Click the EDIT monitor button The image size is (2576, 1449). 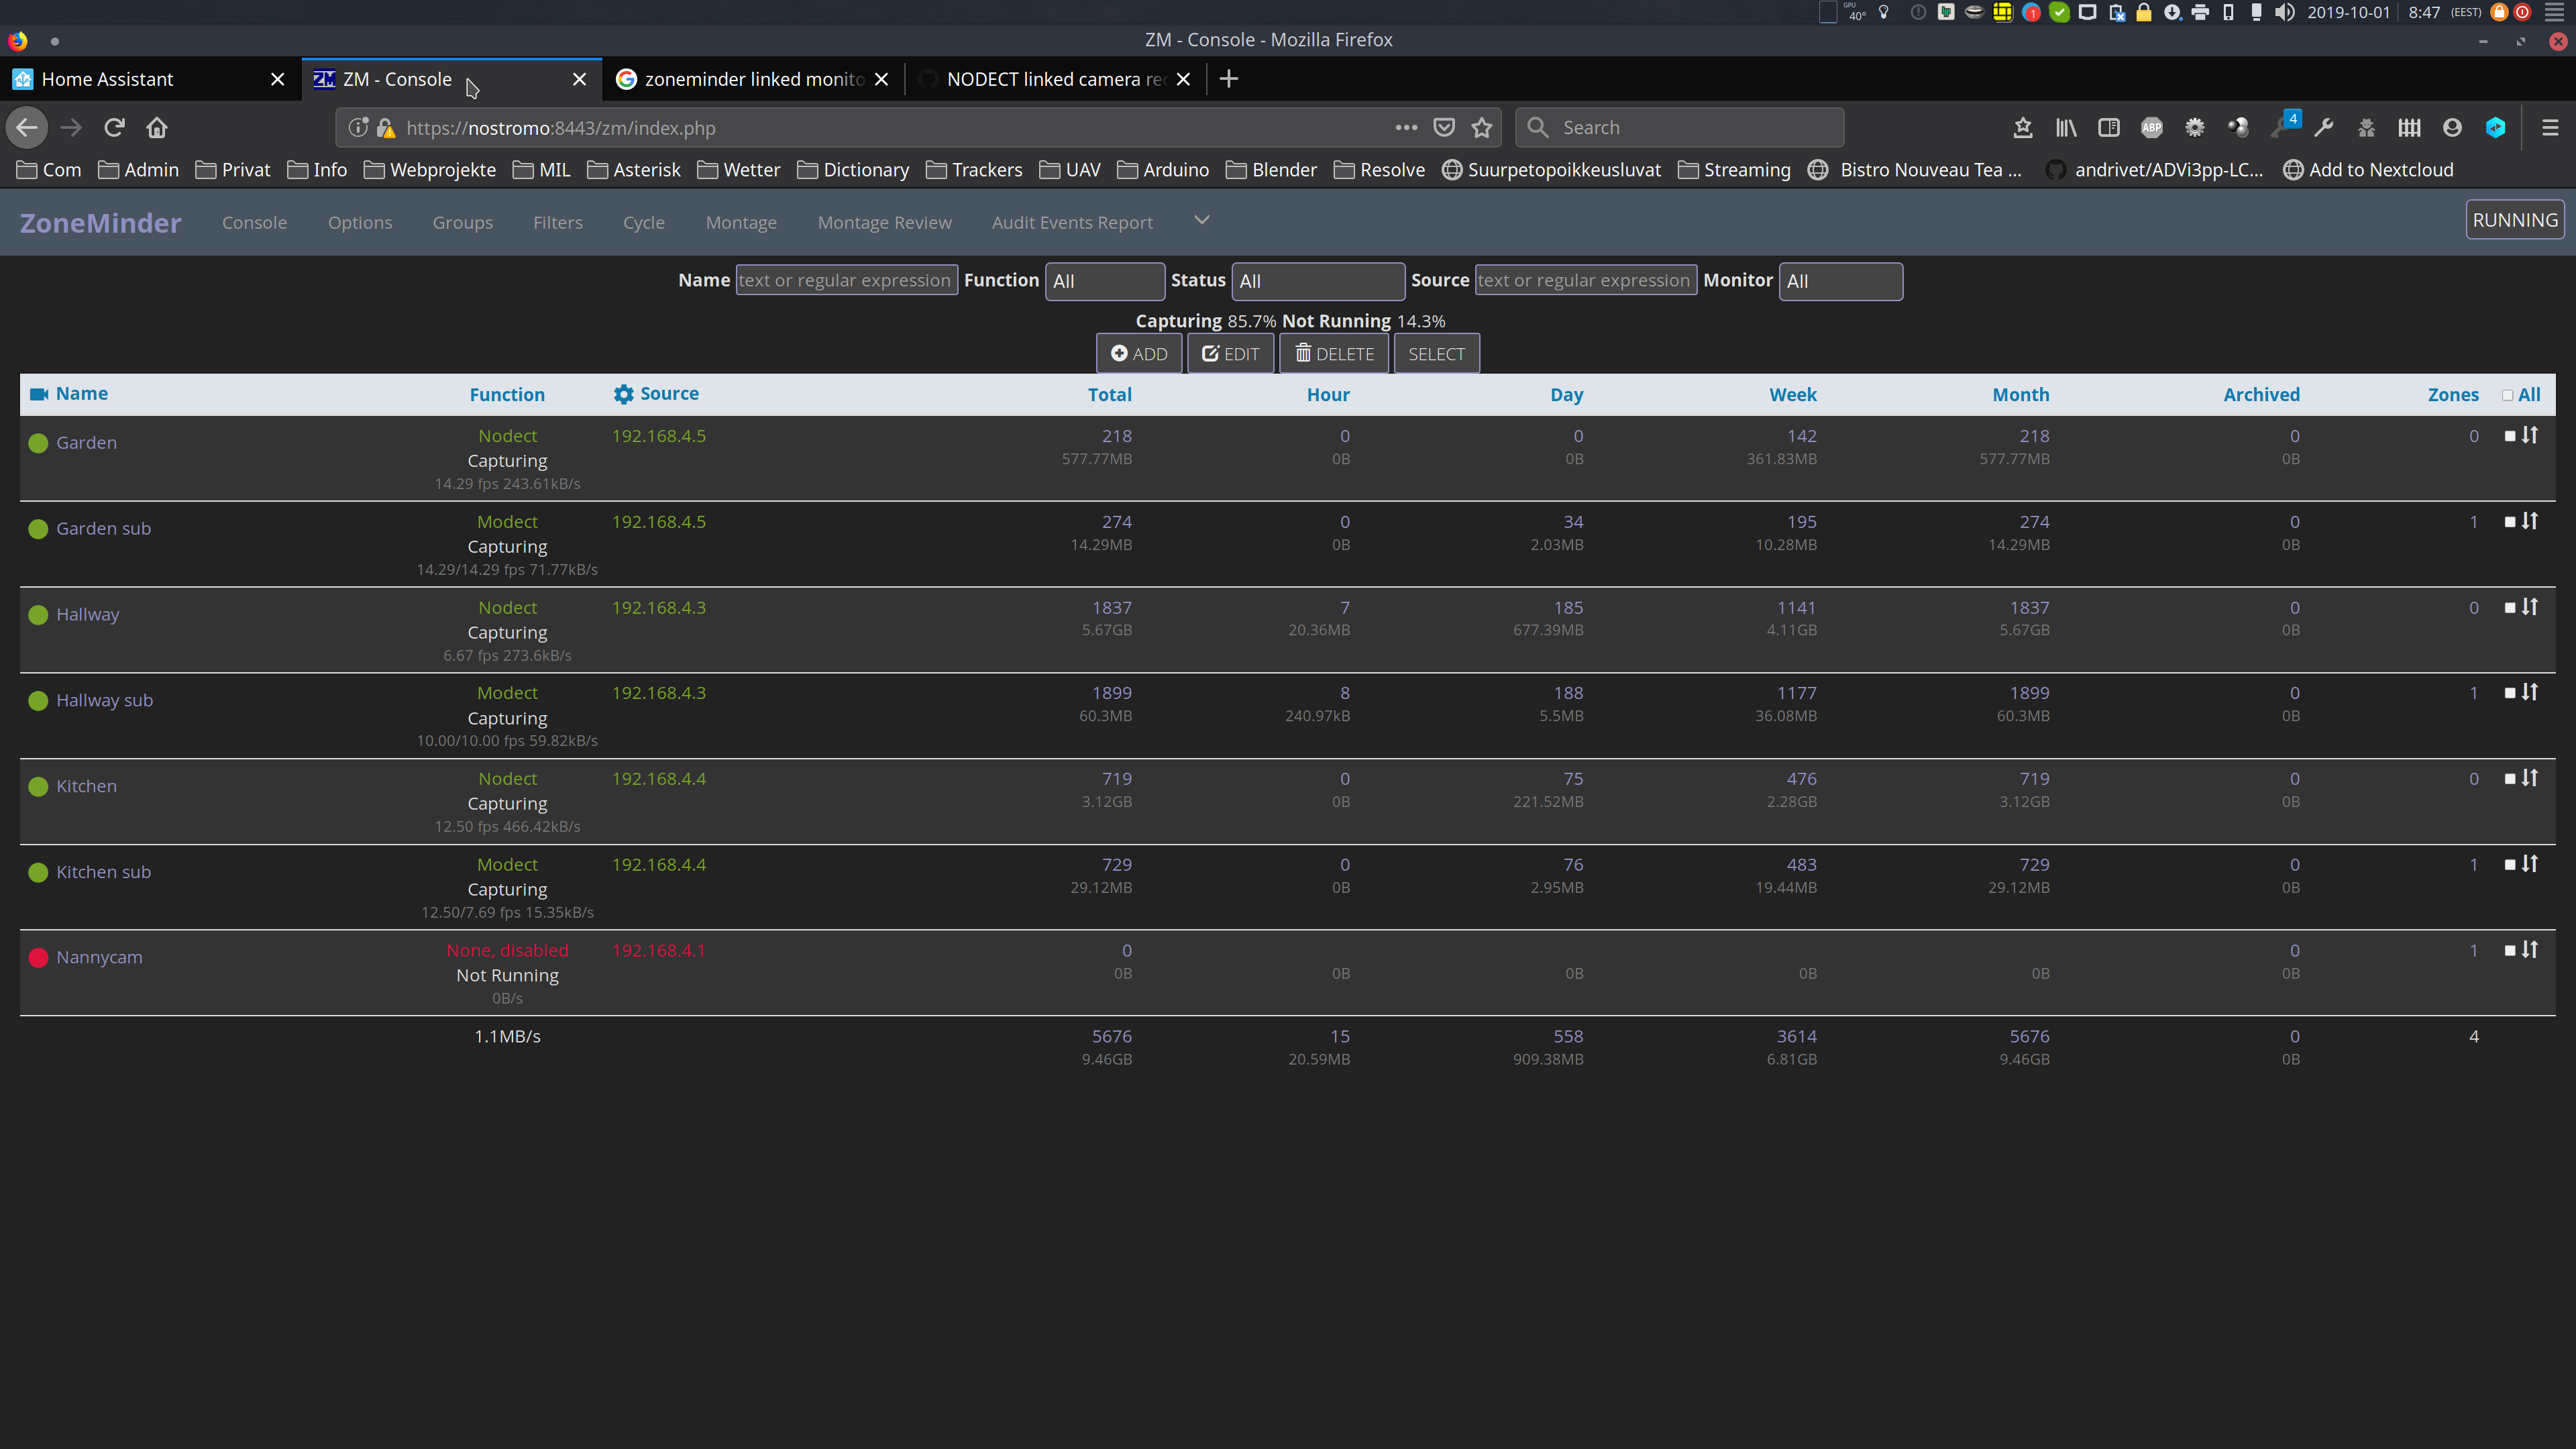pyautogui.click(x=1231, y=354)
